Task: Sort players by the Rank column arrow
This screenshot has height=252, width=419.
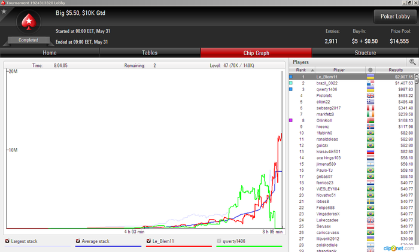Action: tap(312, 70)
